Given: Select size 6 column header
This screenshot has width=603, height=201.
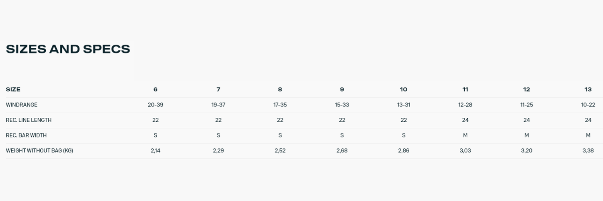Looking at the screenshot, I should coord(156,89).
